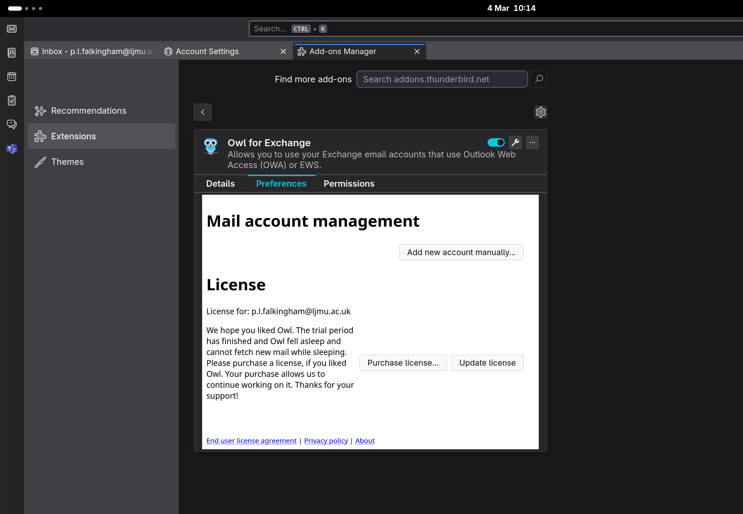Open the Mail space icon
Screen dimensions: 743x514
coord(12,29)
